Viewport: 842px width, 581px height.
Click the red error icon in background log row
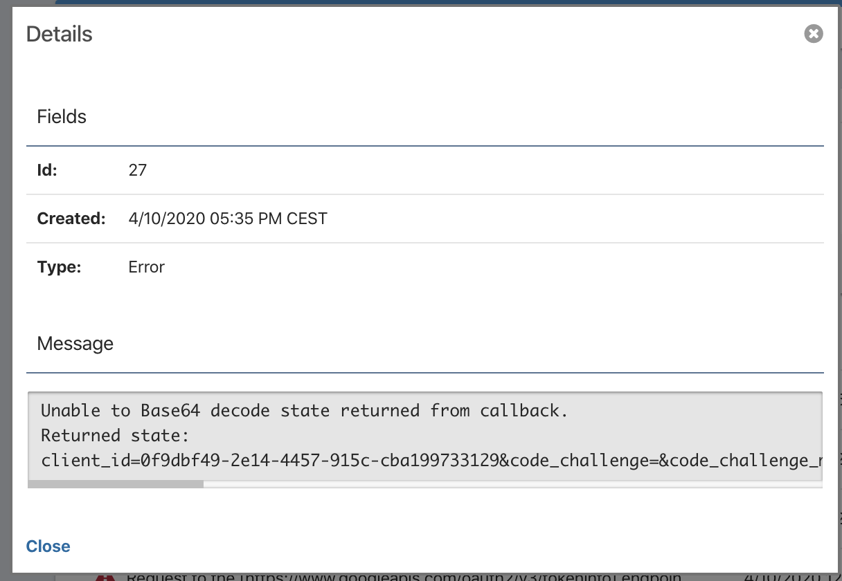tap(105, 576)
